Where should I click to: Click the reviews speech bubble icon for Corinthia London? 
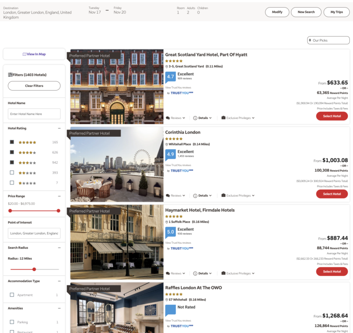click(x=168, y=196)
